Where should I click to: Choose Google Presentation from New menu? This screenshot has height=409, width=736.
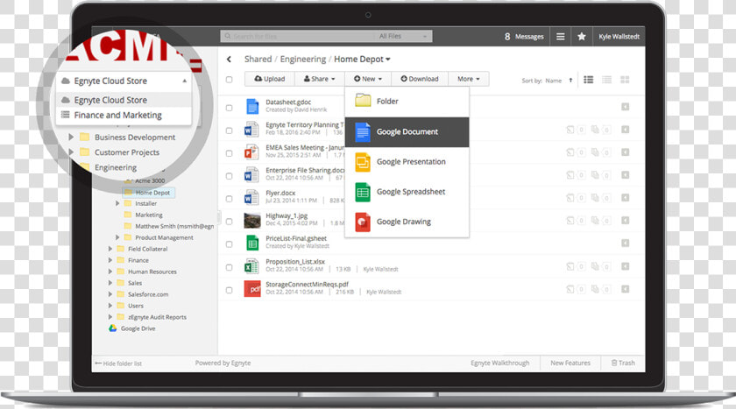click(407, 162)
